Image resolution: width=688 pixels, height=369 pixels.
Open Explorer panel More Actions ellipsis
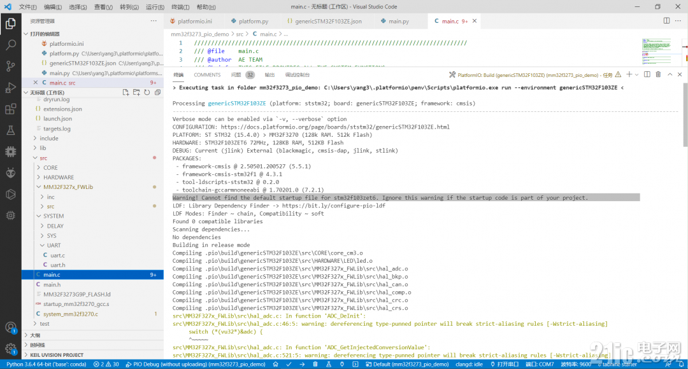pyautogui.click(x=154, y=21)
